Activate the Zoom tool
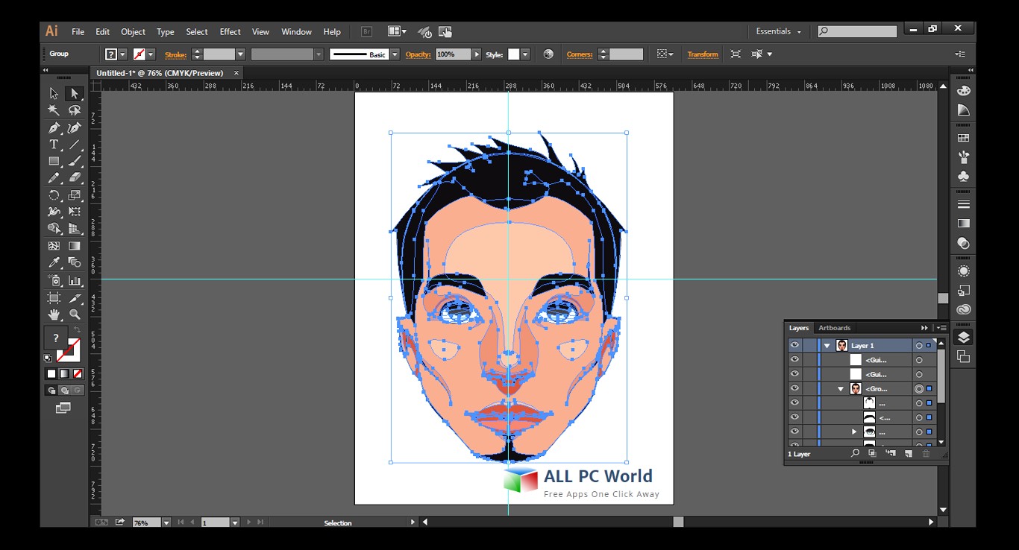Viewport: 1019px width, 550px height. click(x=74, y=314)
